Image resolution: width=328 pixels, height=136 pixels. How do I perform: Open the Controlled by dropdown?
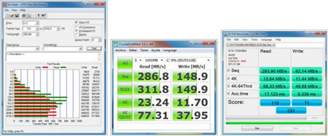pos(63,48)
